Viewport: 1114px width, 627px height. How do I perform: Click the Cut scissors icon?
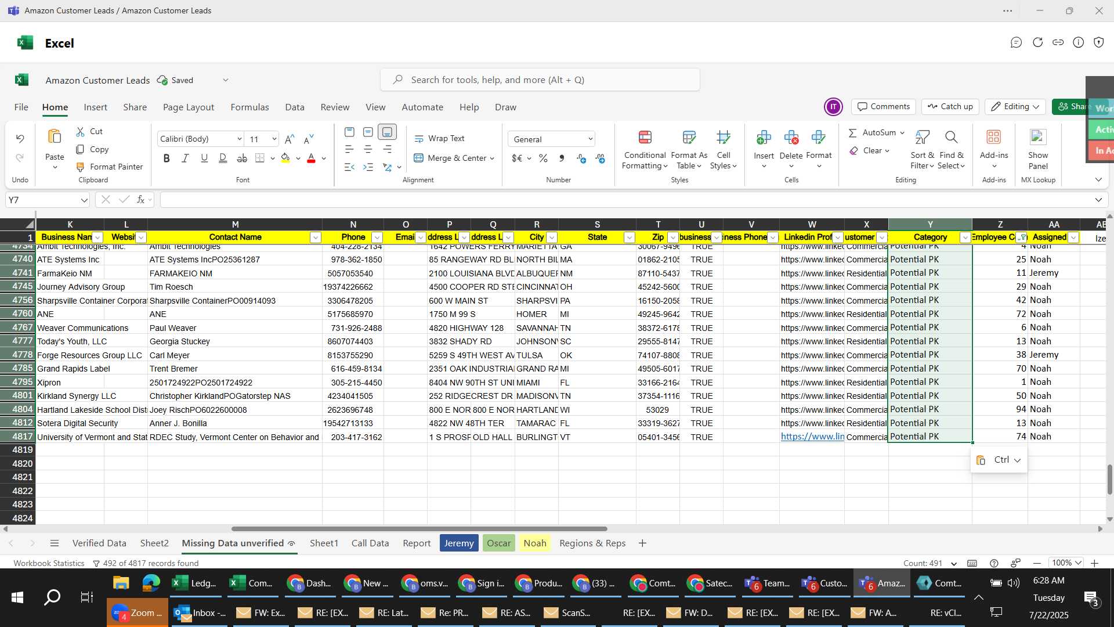[81, 132]
